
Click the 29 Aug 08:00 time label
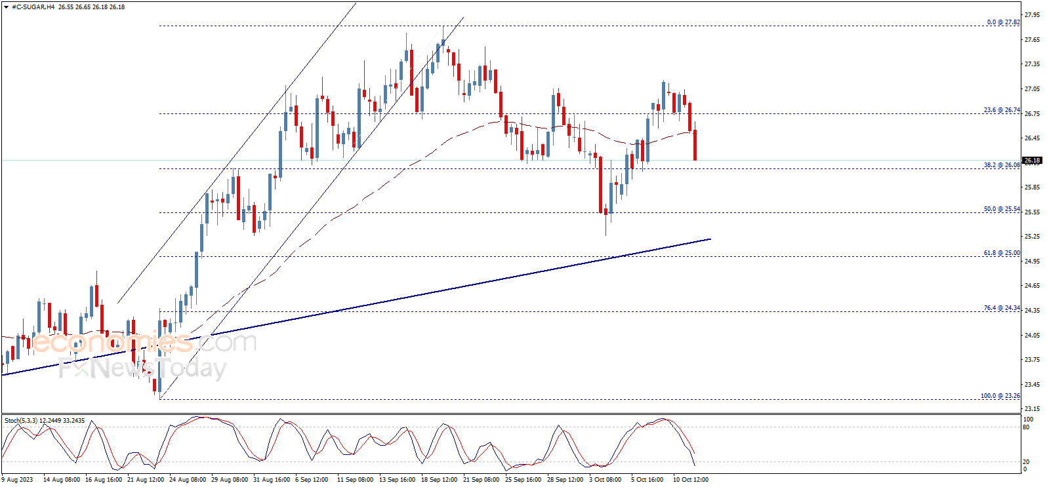(230, 480)
